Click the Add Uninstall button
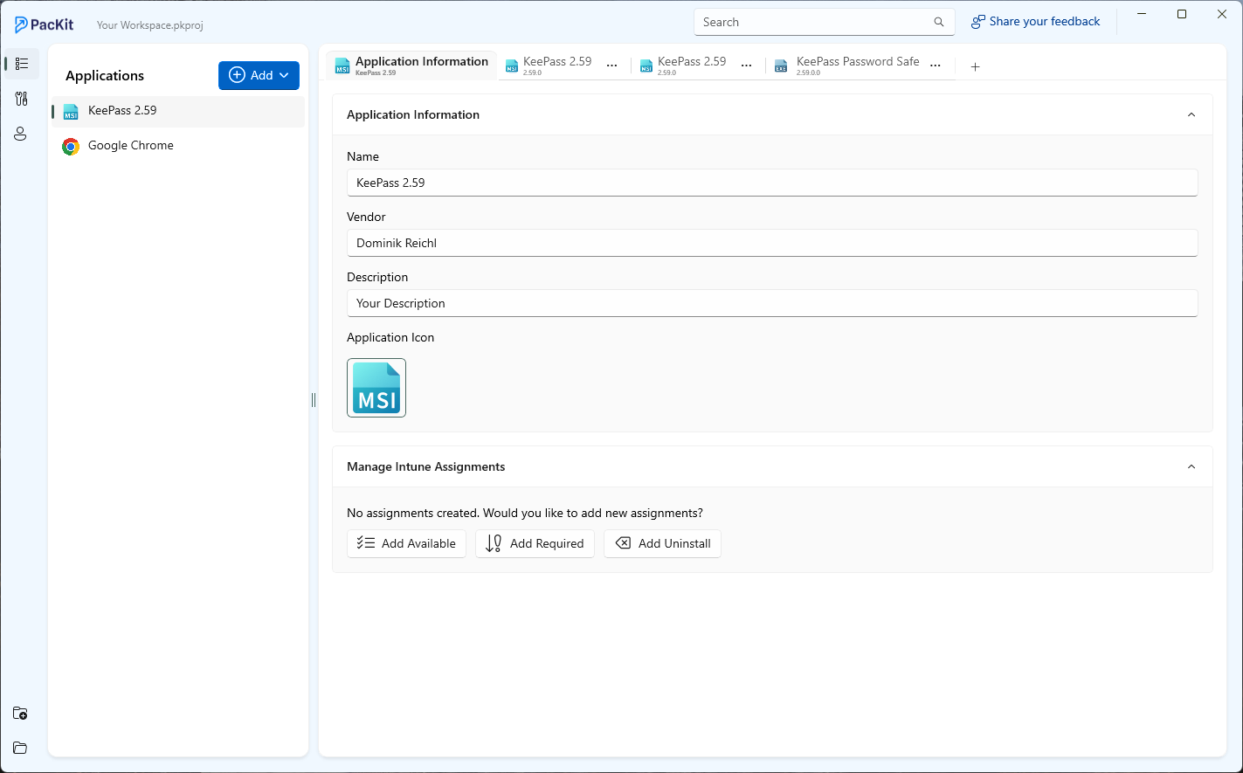Screen dimensions: 1243x773 click(662, 543)
